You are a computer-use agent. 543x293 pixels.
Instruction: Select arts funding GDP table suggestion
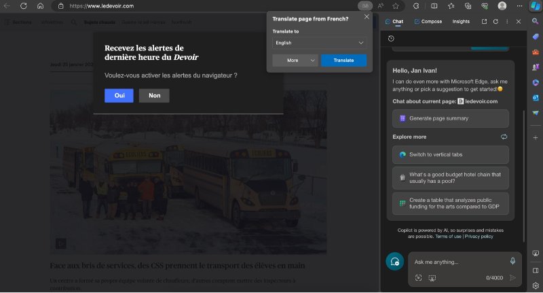(451, 203)
